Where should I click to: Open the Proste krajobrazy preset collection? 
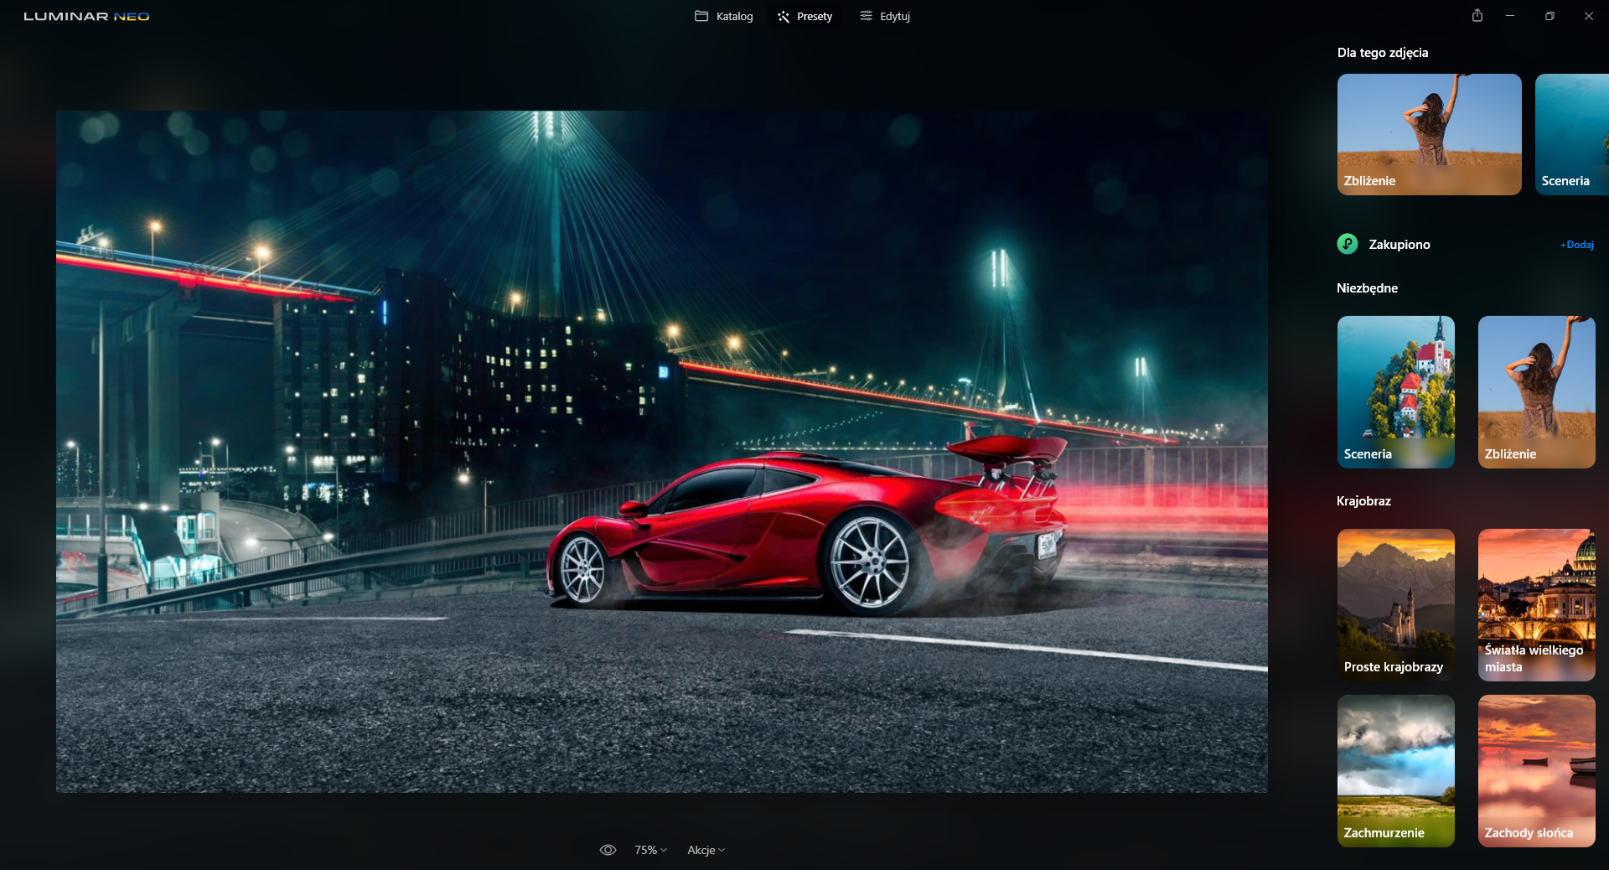point(1396,604)
